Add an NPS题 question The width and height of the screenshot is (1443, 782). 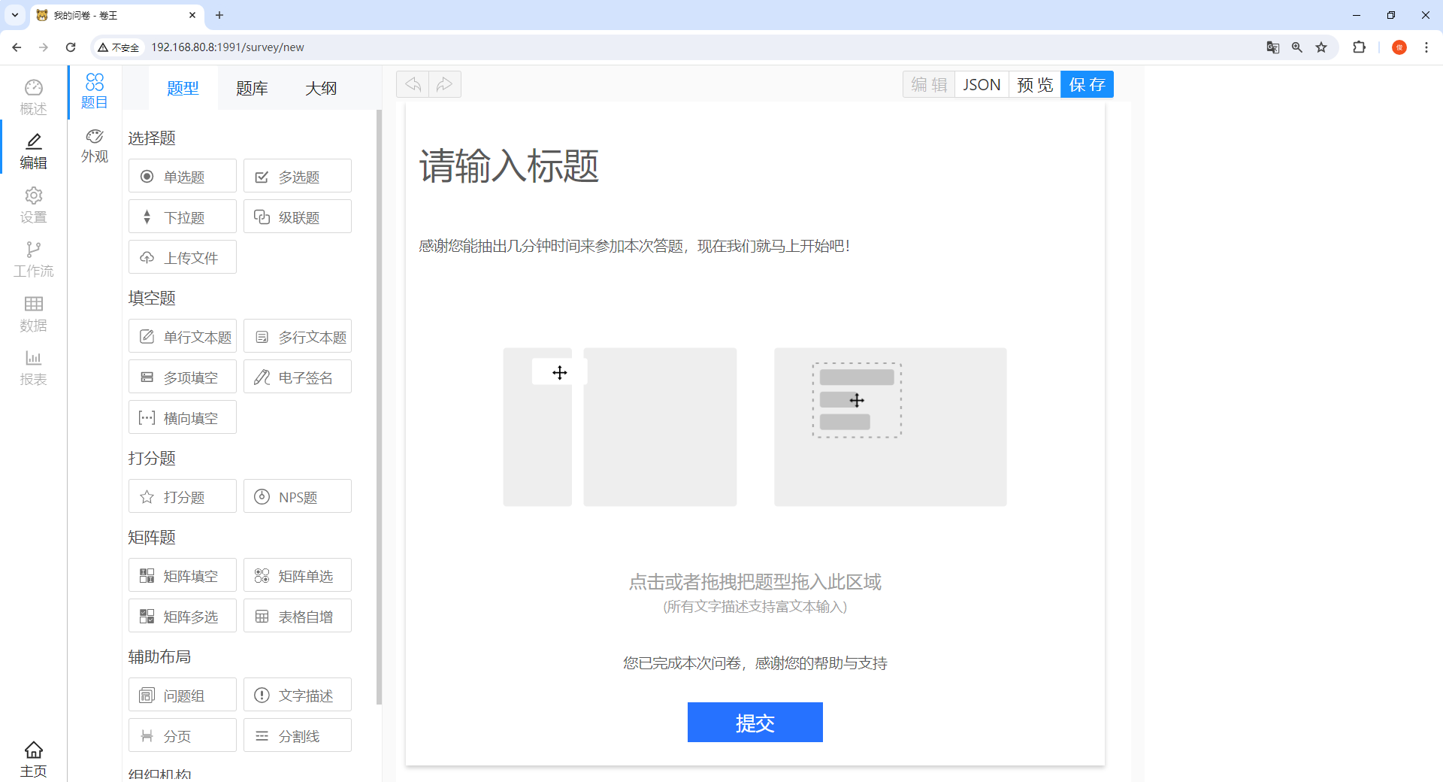click(298, 496)
